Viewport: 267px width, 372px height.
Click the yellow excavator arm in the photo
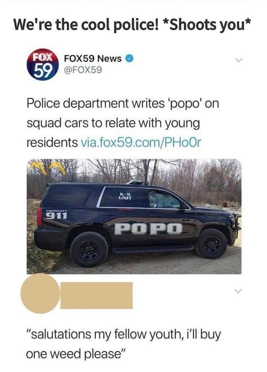point(47,167)
